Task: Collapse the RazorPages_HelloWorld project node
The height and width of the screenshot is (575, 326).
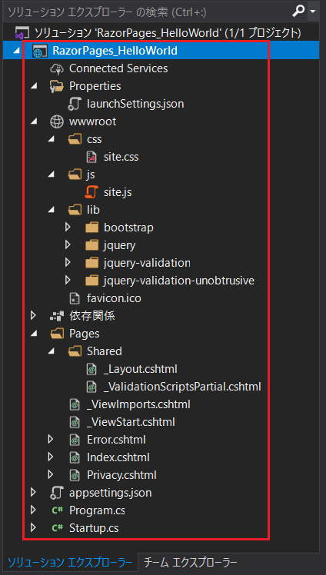Action: coord(16,51)
